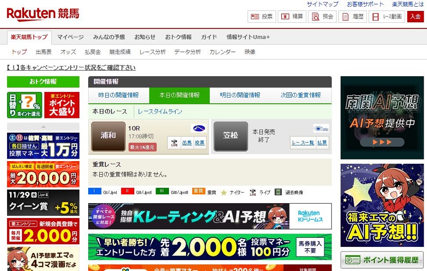427x271 pixels.
Task: Open 笠松 レース一覧 link
Action: coord(303,143)
